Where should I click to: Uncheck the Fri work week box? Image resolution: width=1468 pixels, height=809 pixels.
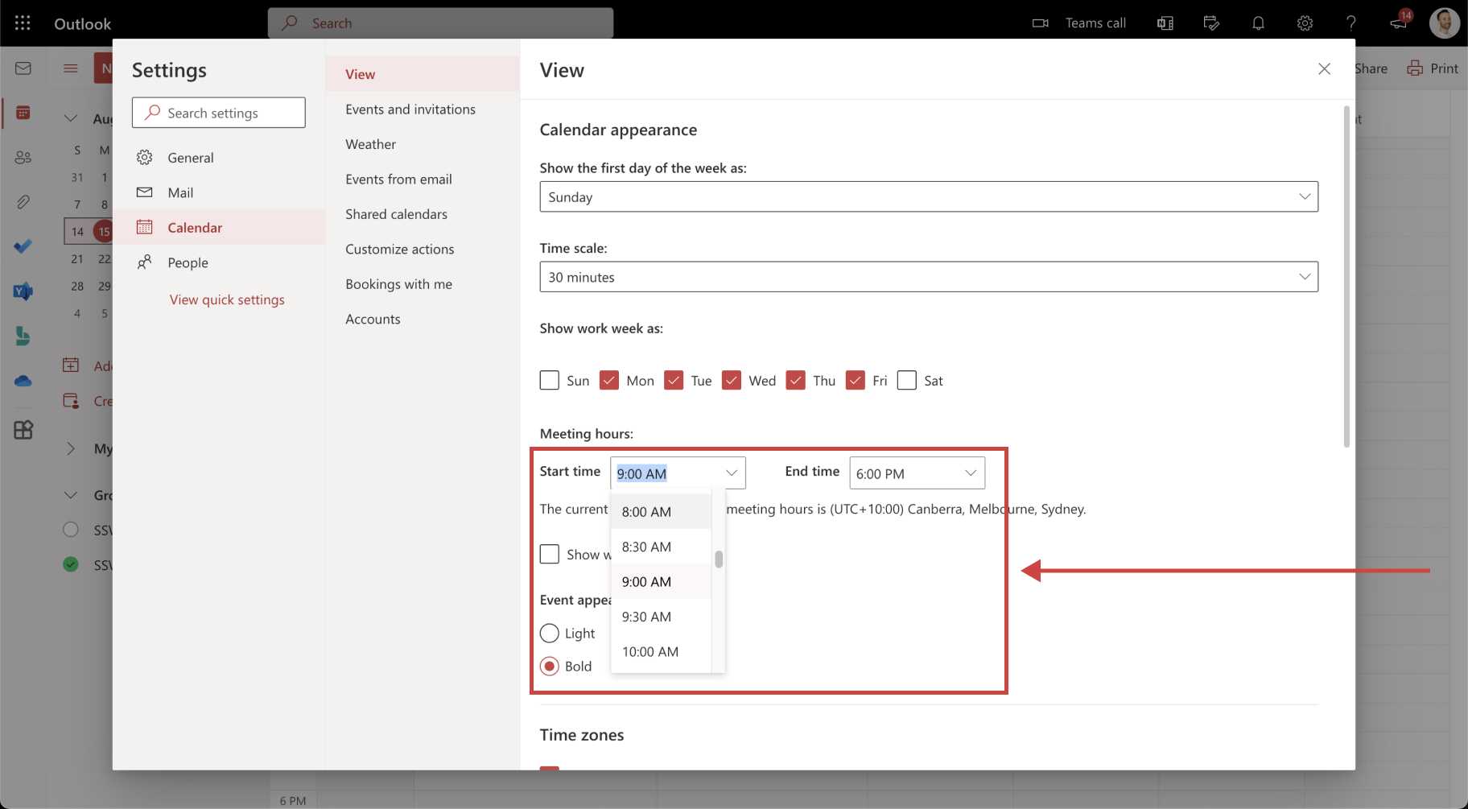coord(856,380)
